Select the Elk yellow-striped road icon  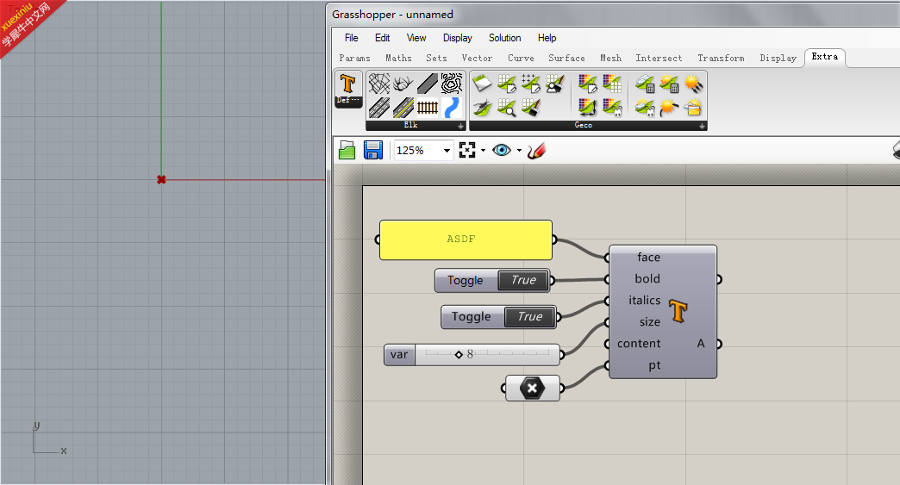(x=403, y=108)
